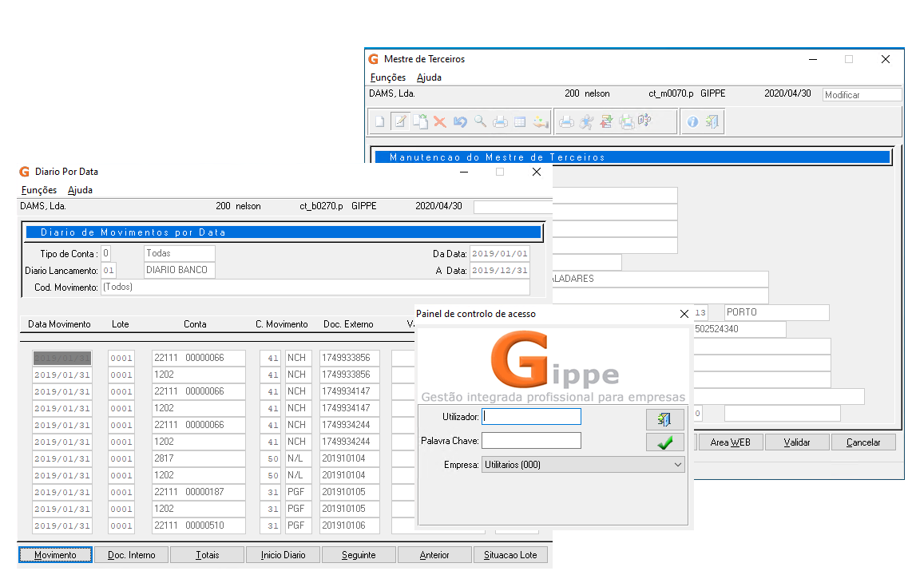Open Funções menu in Diario Por Data

tap(39, 190)
